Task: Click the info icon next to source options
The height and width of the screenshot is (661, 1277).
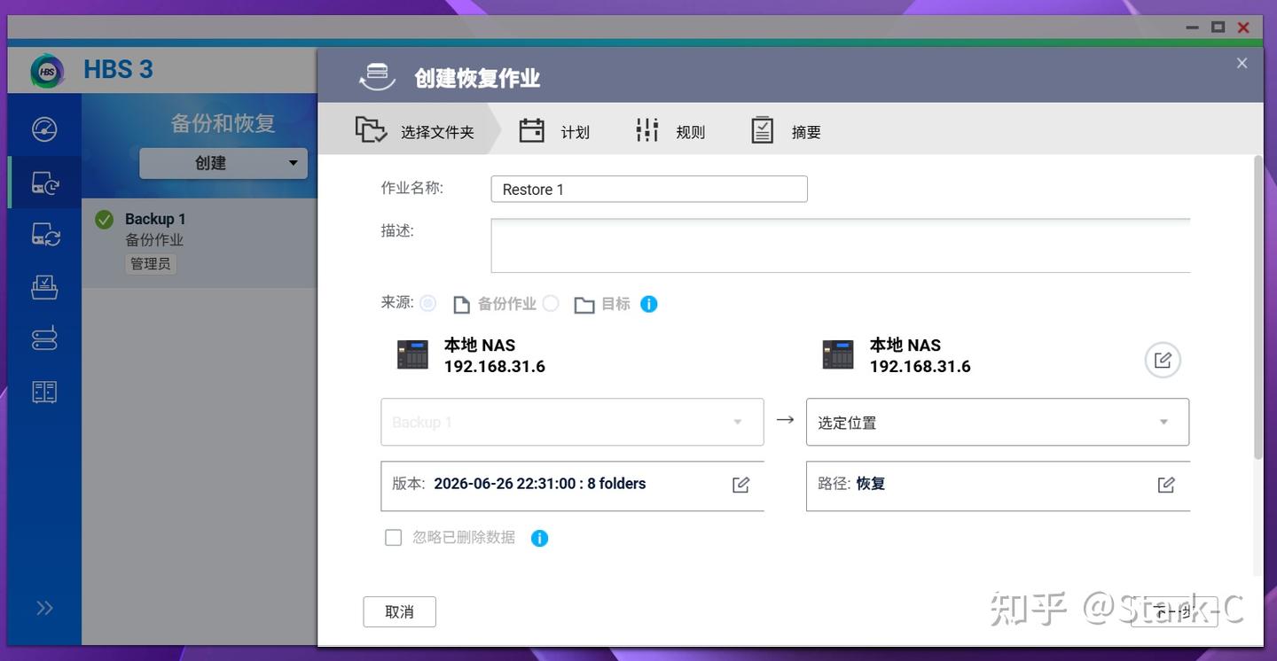Action: pyautogui.click(x=649, y=304)
